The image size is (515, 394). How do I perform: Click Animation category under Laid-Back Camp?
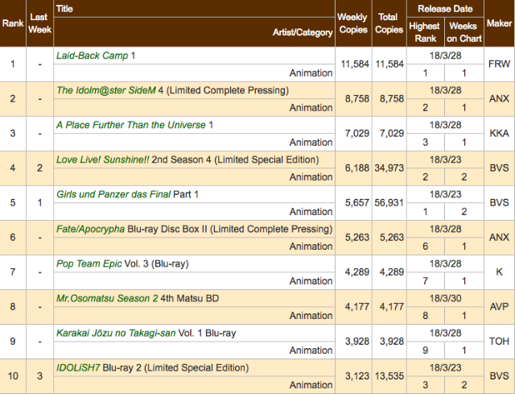click(311, 73)
